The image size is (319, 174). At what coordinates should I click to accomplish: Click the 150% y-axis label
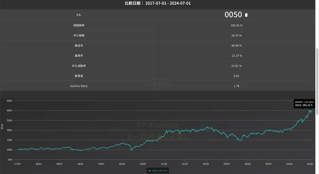click(9, 140)
